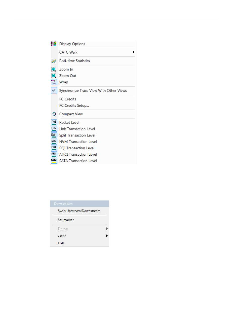Click the Wrap icon

tap(54, 82)
